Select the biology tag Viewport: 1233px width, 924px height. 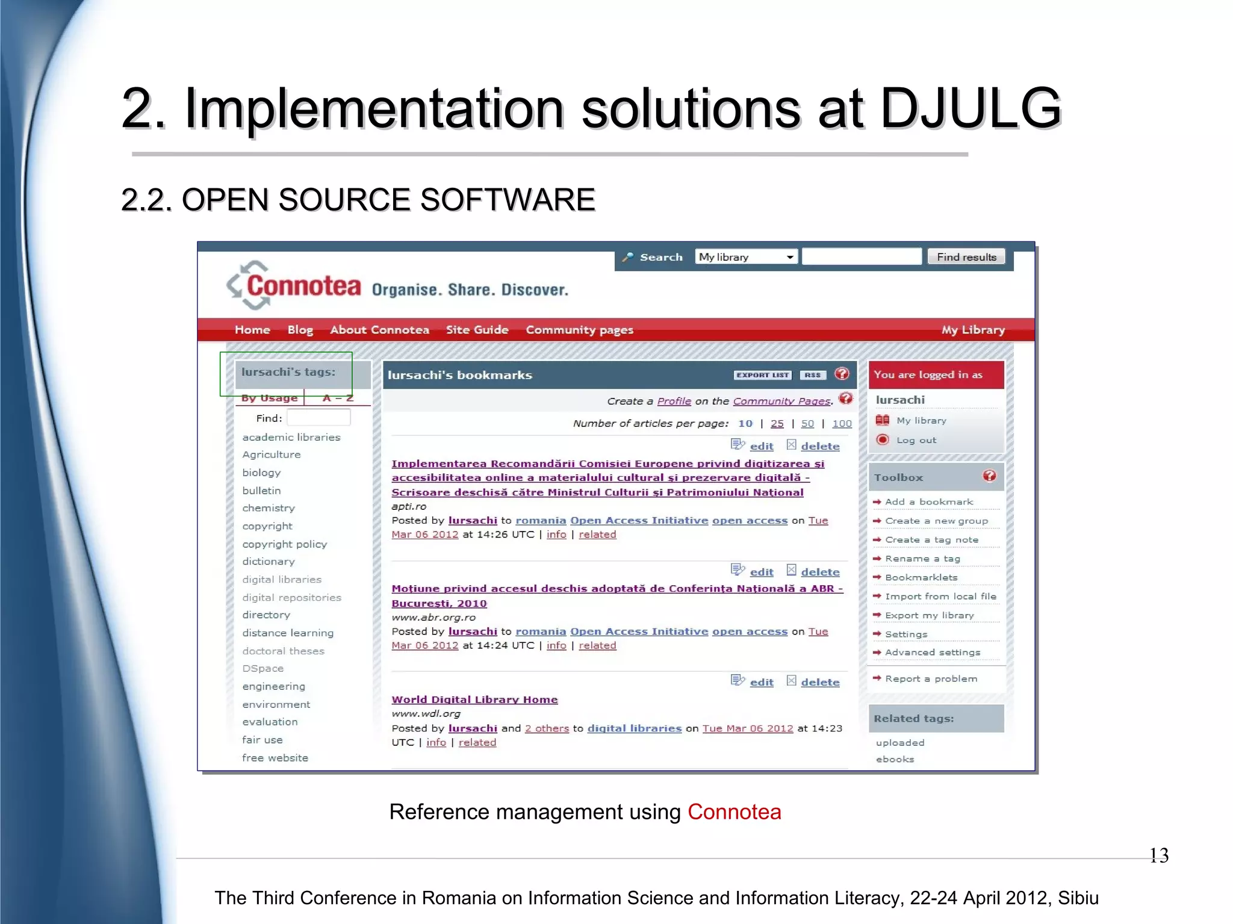click(261, 473)
